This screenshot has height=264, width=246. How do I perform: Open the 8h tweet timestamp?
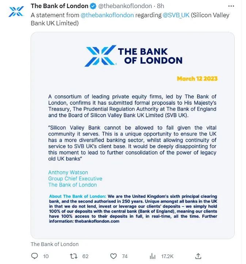click(x=160, y=6)
